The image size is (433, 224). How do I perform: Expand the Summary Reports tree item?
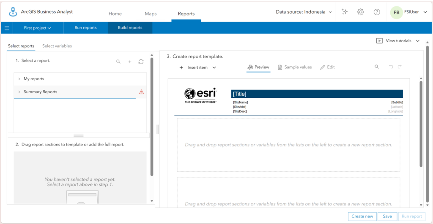(19, 92)
